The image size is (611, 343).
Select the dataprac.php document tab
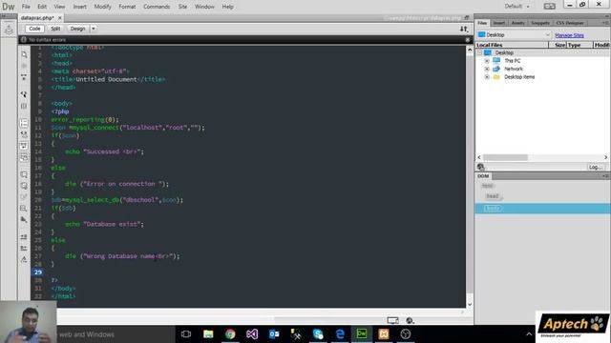coord(37,18)
